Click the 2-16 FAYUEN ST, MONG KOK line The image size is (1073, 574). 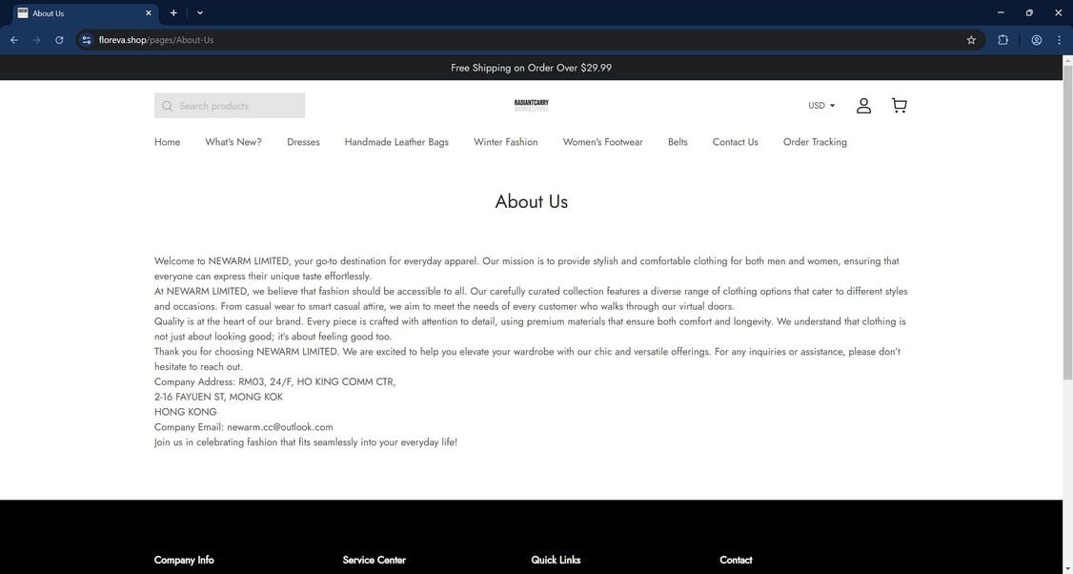pos(218,397)
